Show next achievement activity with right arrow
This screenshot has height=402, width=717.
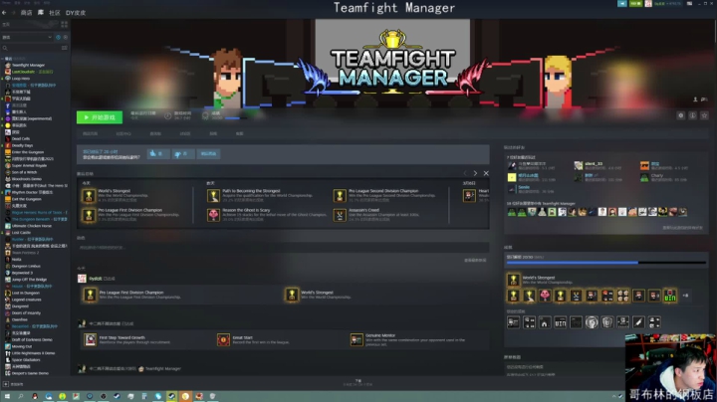pos(475,173)
